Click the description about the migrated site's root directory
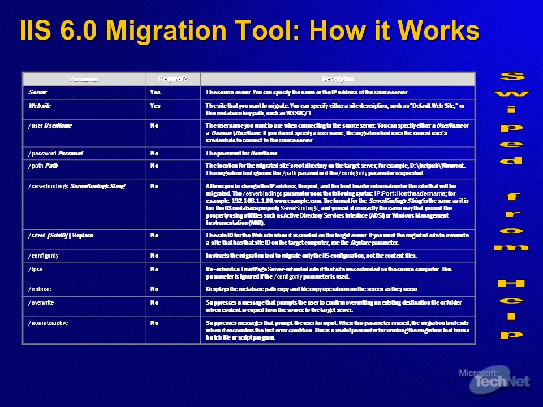Screen dimensions: 543x407 coord(335,170)
